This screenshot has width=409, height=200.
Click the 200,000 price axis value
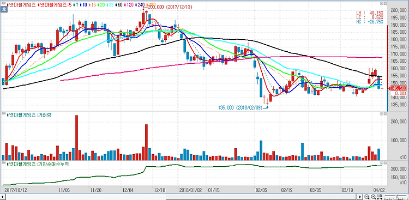click(399, 11)
